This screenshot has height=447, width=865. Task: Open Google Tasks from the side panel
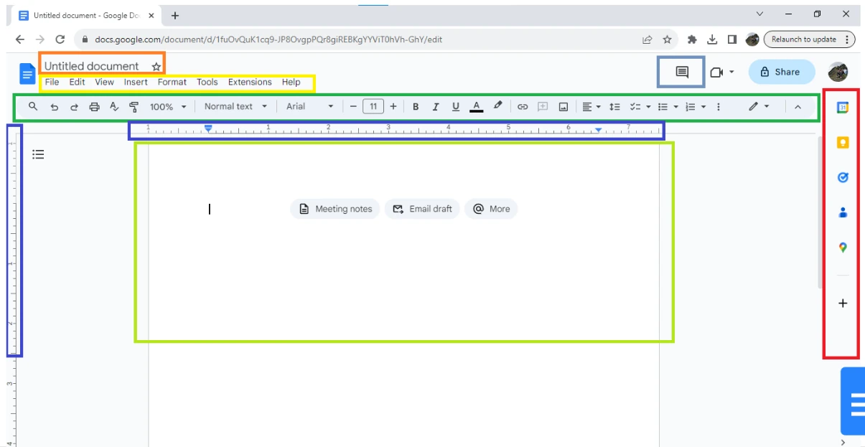(x=841, y=177)
